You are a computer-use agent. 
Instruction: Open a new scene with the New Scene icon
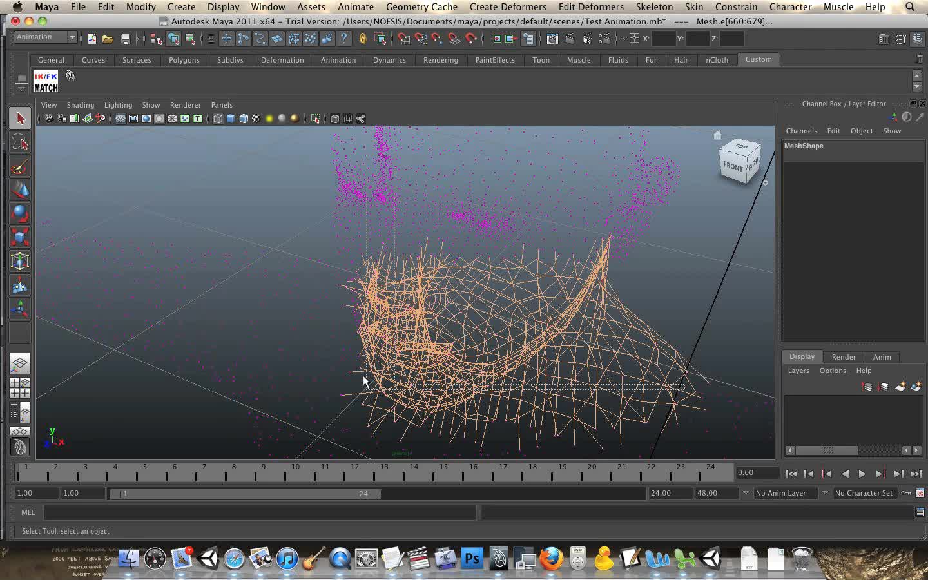click(92, 39)
